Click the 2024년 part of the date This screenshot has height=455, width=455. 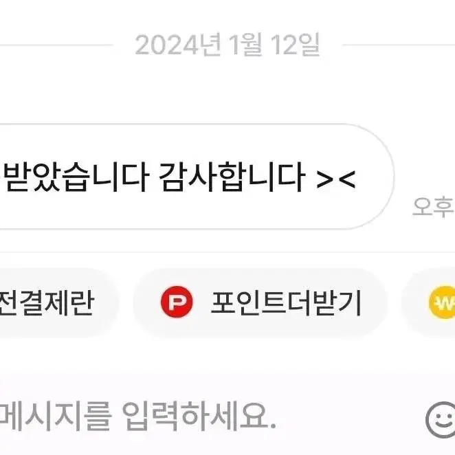pos(179,45)
